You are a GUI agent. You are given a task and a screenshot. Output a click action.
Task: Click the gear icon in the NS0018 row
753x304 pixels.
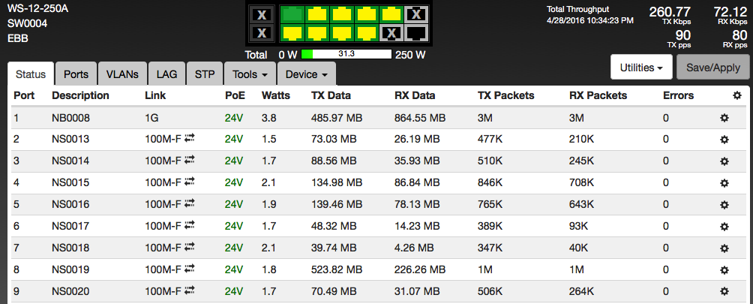[x=724, y=248]
